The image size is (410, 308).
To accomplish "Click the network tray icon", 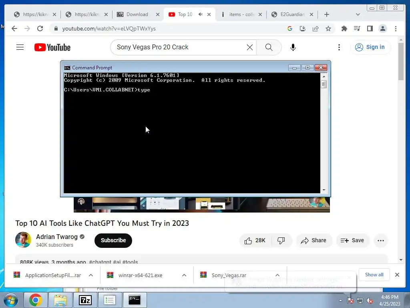I will pos(360,301).
